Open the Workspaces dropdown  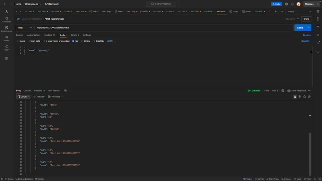tap(33, 4)
